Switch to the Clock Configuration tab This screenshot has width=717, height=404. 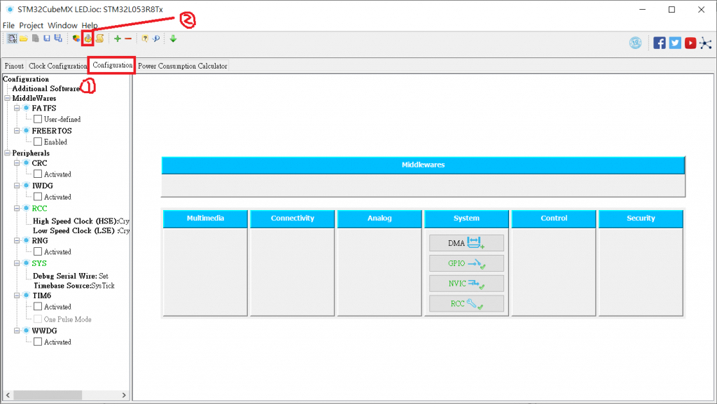pos(57,66)
